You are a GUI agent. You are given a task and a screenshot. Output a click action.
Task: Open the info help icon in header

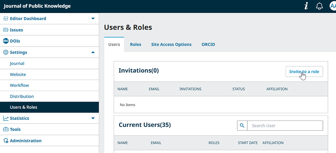[306, 6]
